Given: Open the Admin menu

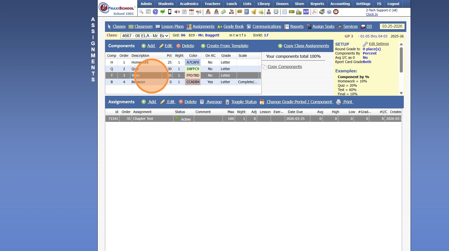Looking at the screenshot, I should [x=146, y=4].
